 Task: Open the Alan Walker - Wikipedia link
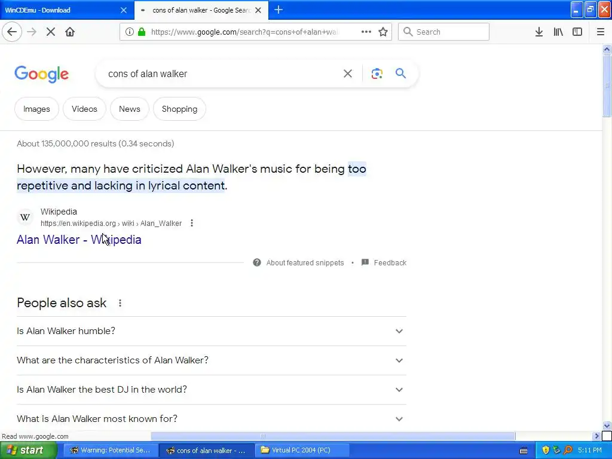[x=79, y=239]
